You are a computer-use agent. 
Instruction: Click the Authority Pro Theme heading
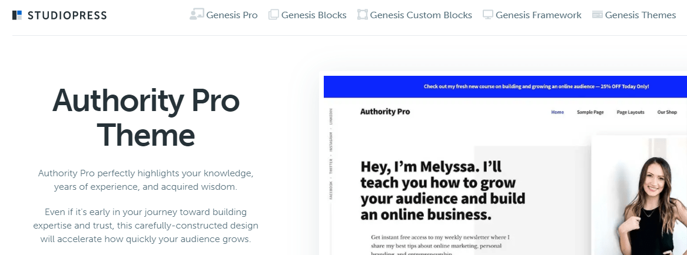[146, 118]
